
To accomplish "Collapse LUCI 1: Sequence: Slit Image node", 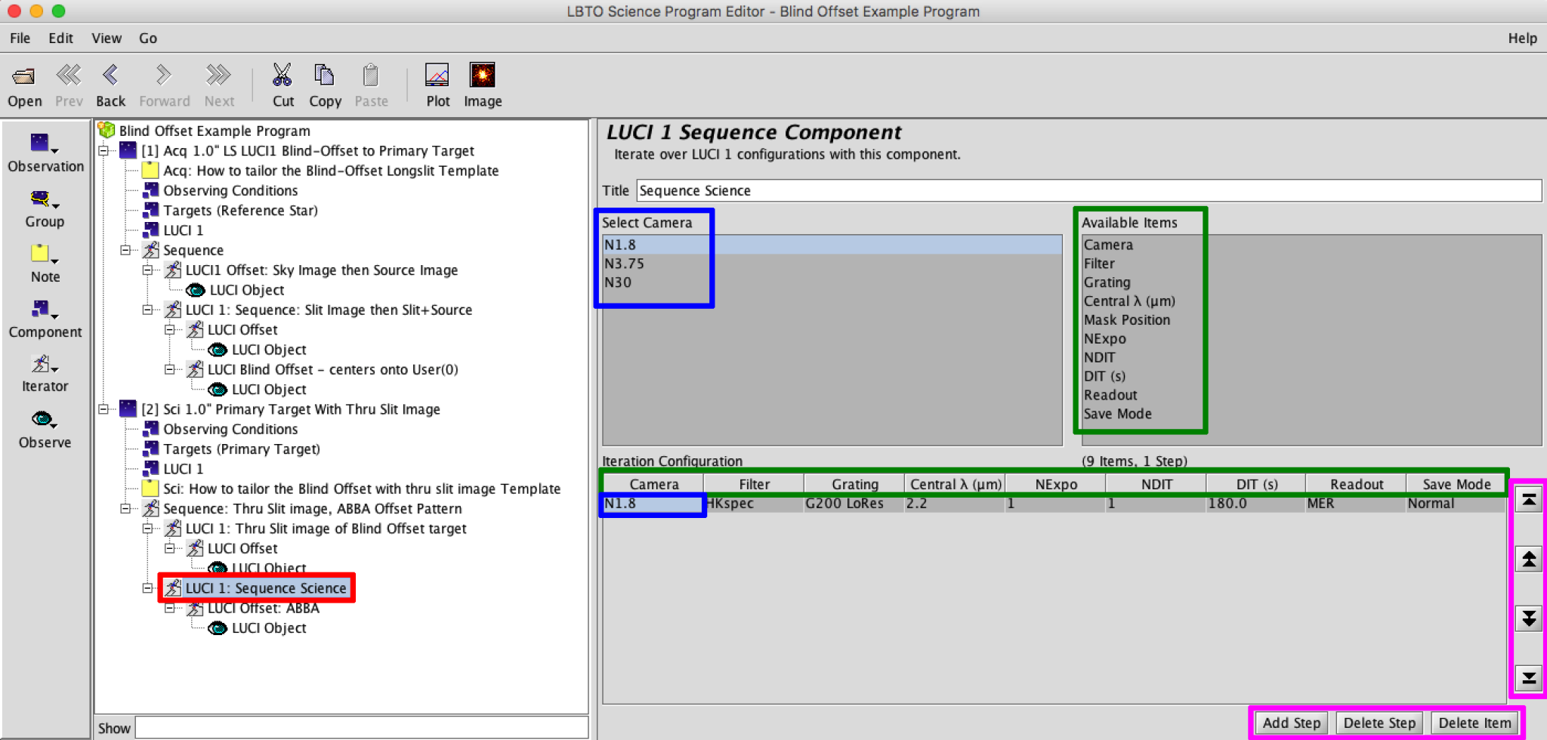I will (147, 310).
